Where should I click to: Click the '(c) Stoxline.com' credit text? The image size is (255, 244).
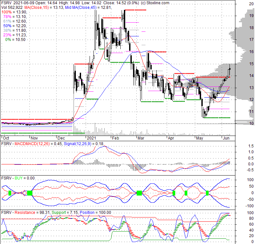coord(155,3)
